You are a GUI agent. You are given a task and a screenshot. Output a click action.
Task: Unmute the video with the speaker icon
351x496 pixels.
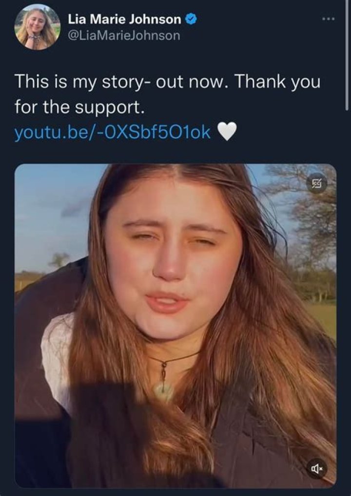tap(317, 469)
